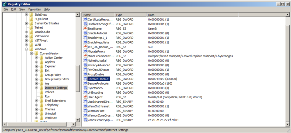Click the string icon beside User Agent value
This screenshot has height=133, width=291.
85,97
